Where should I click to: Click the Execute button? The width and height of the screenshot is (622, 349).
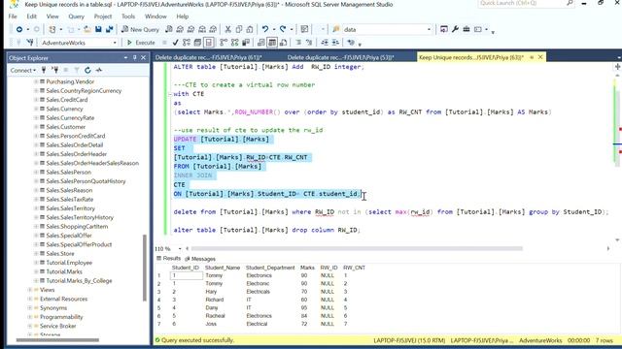point(141,43)
